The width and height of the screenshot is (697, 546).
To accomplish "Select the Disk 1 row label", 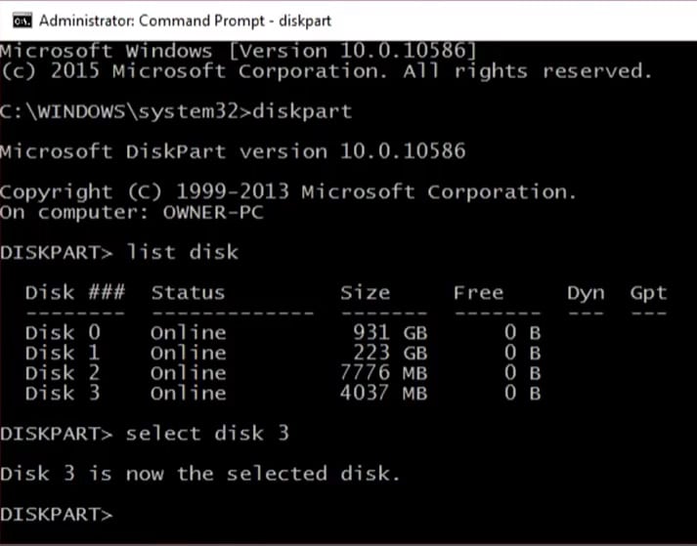I will click(63, 352).
